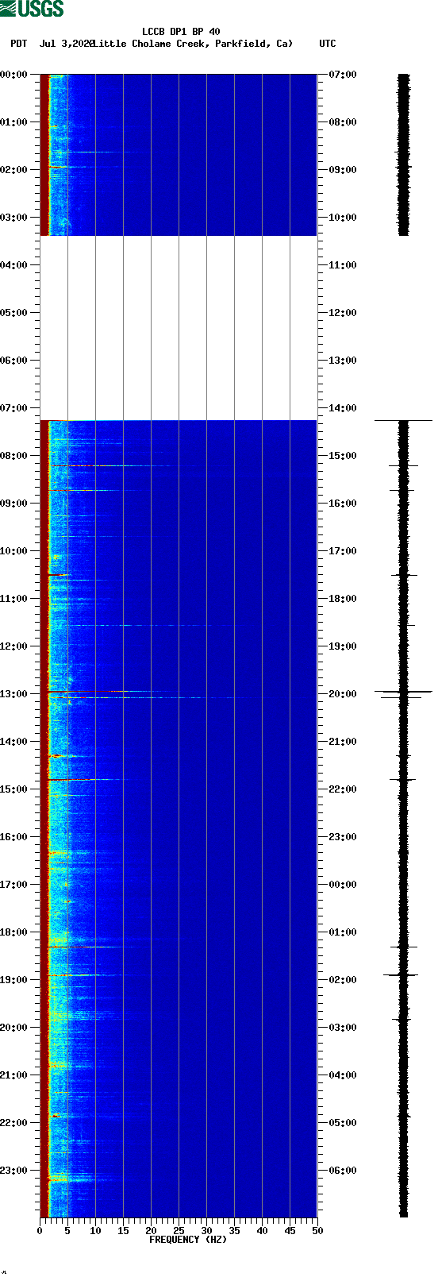Click the UTC timezone label

(328, 44)
